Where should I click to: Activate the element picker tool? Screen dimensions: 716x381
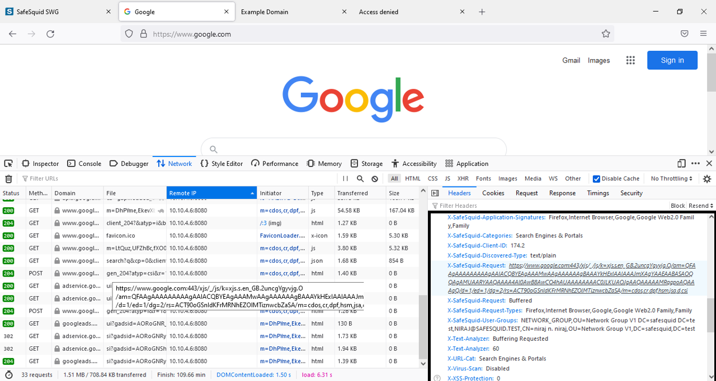click(x=8, y=164)
